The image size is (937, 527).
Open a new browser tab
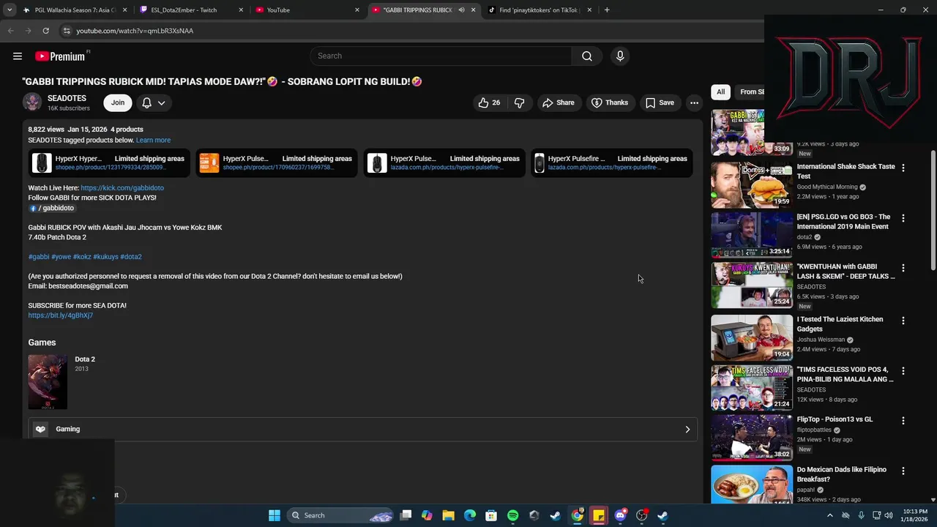coord(607,10)
